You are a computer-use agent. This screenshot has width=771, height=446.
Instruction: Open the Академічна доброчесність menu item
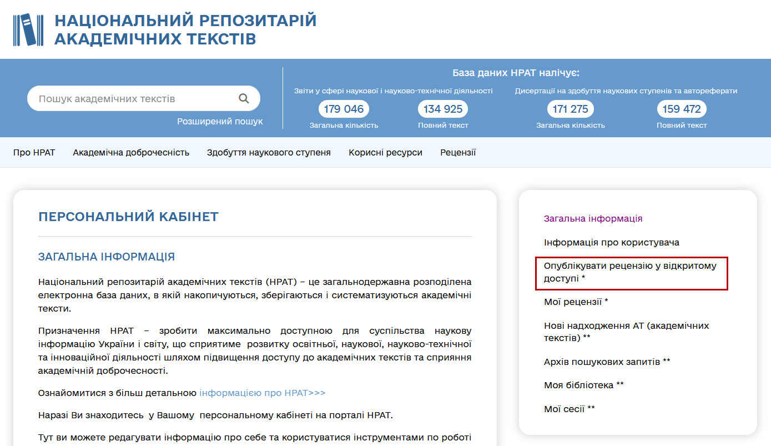(x=131, y=152)
